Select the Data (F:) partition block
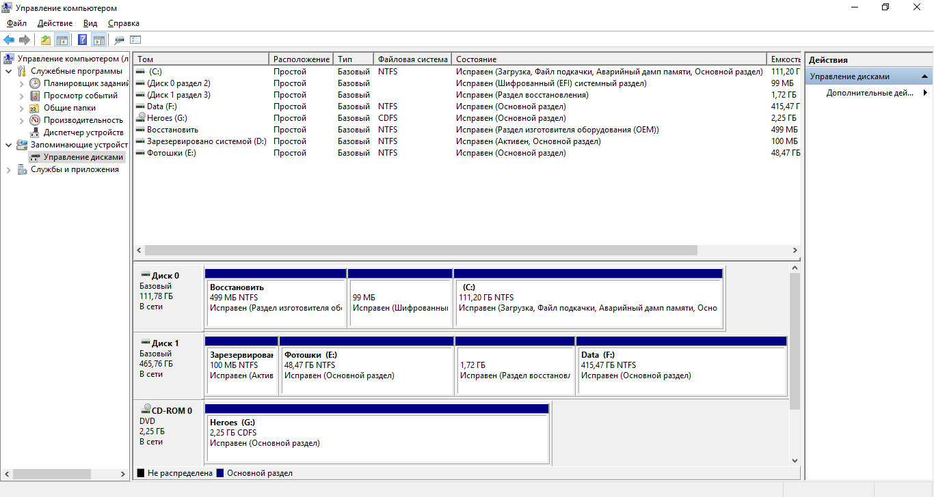The height and width of the screenshot is (497, 934). point(682,365)
